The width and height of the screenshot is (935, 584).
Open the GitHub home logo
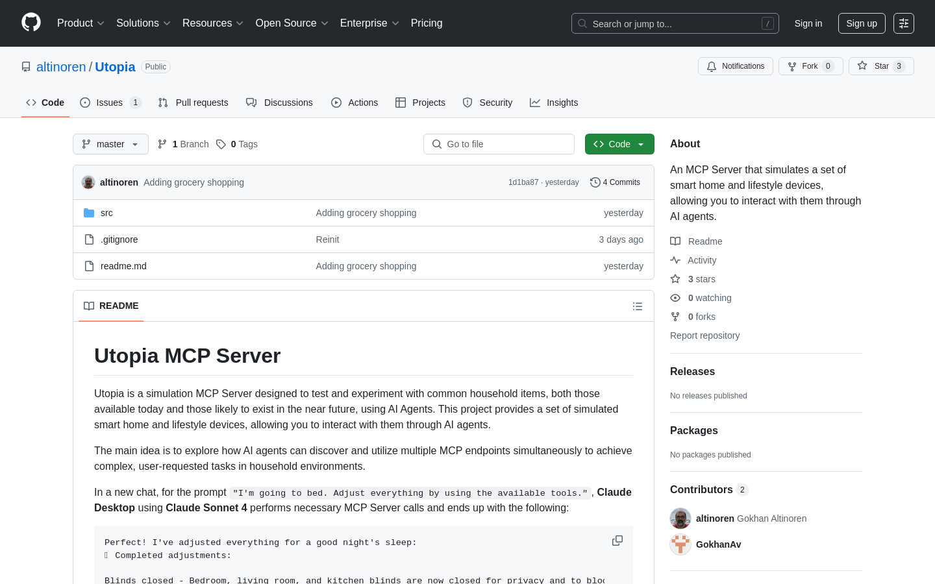[31, 23]
